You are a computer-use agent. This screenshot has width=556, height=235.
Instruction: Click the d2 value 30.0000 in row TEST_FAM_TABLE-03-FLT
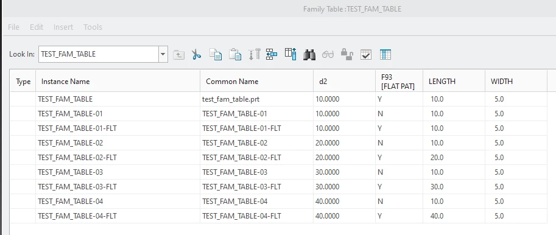point(344,187)
